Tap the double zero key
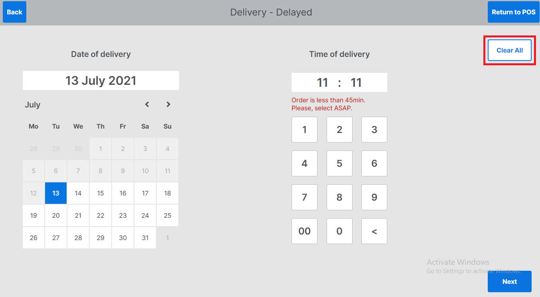The height and width of the screenshot is (297, 540). click(x=304, y=231)
